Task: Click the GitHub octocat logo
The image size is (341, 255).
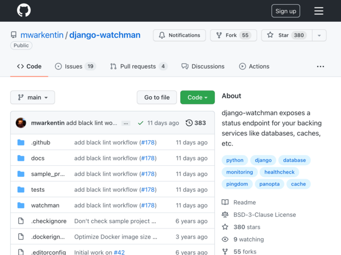Action: [23, 10]
